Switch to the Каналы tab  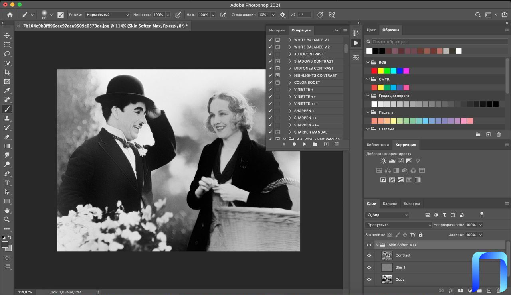tap(390, 203)
